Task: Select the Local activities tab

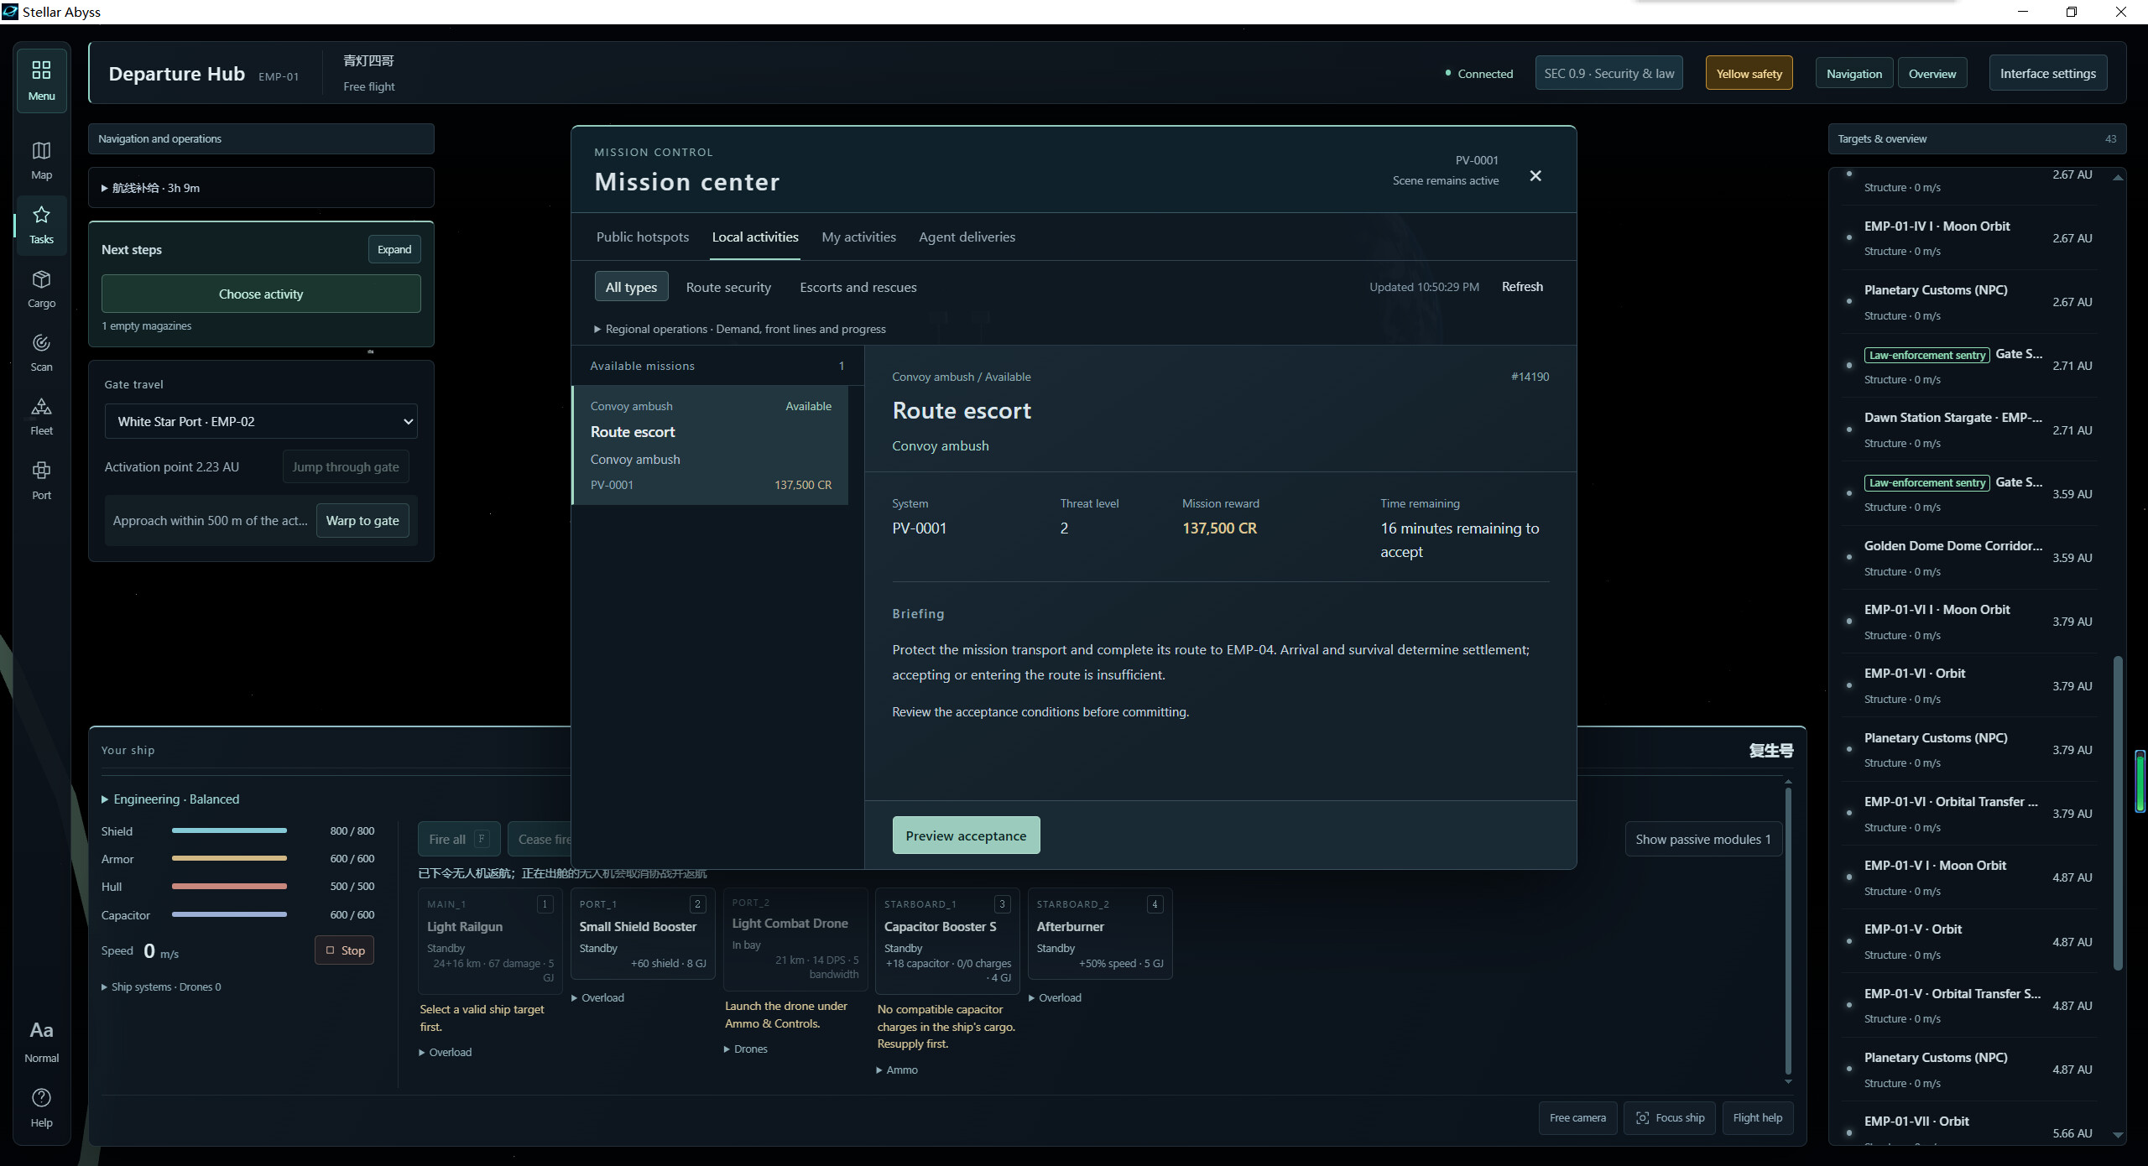Action: pyautogui.click(x=755, y=237)
